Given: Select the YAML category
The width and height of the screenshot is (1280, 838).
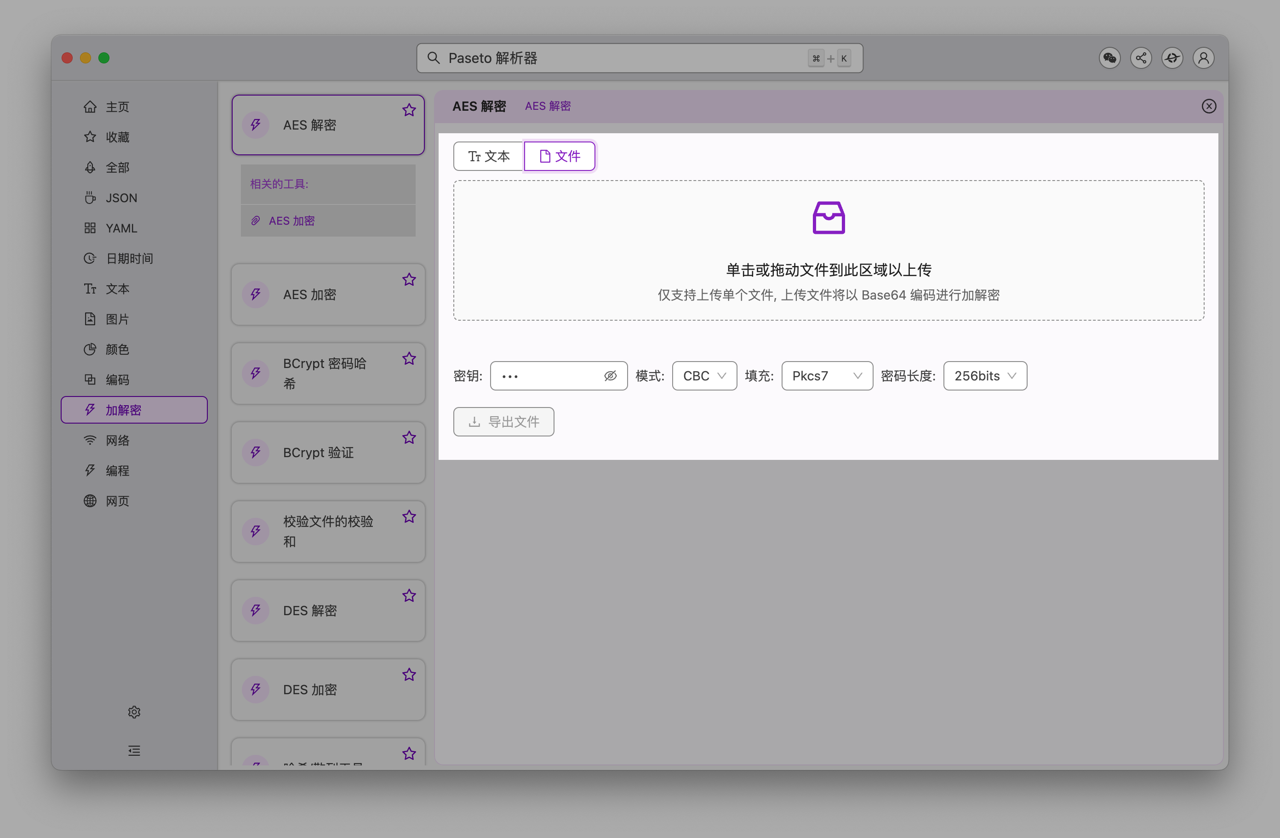Looking at the screenshot, I should 134,228.
